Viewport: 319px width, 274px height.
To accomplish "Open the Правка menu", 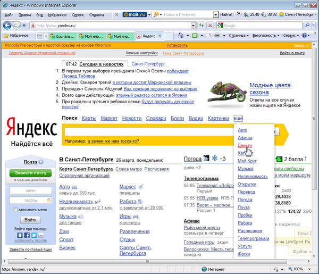I will tap(24, 15).
